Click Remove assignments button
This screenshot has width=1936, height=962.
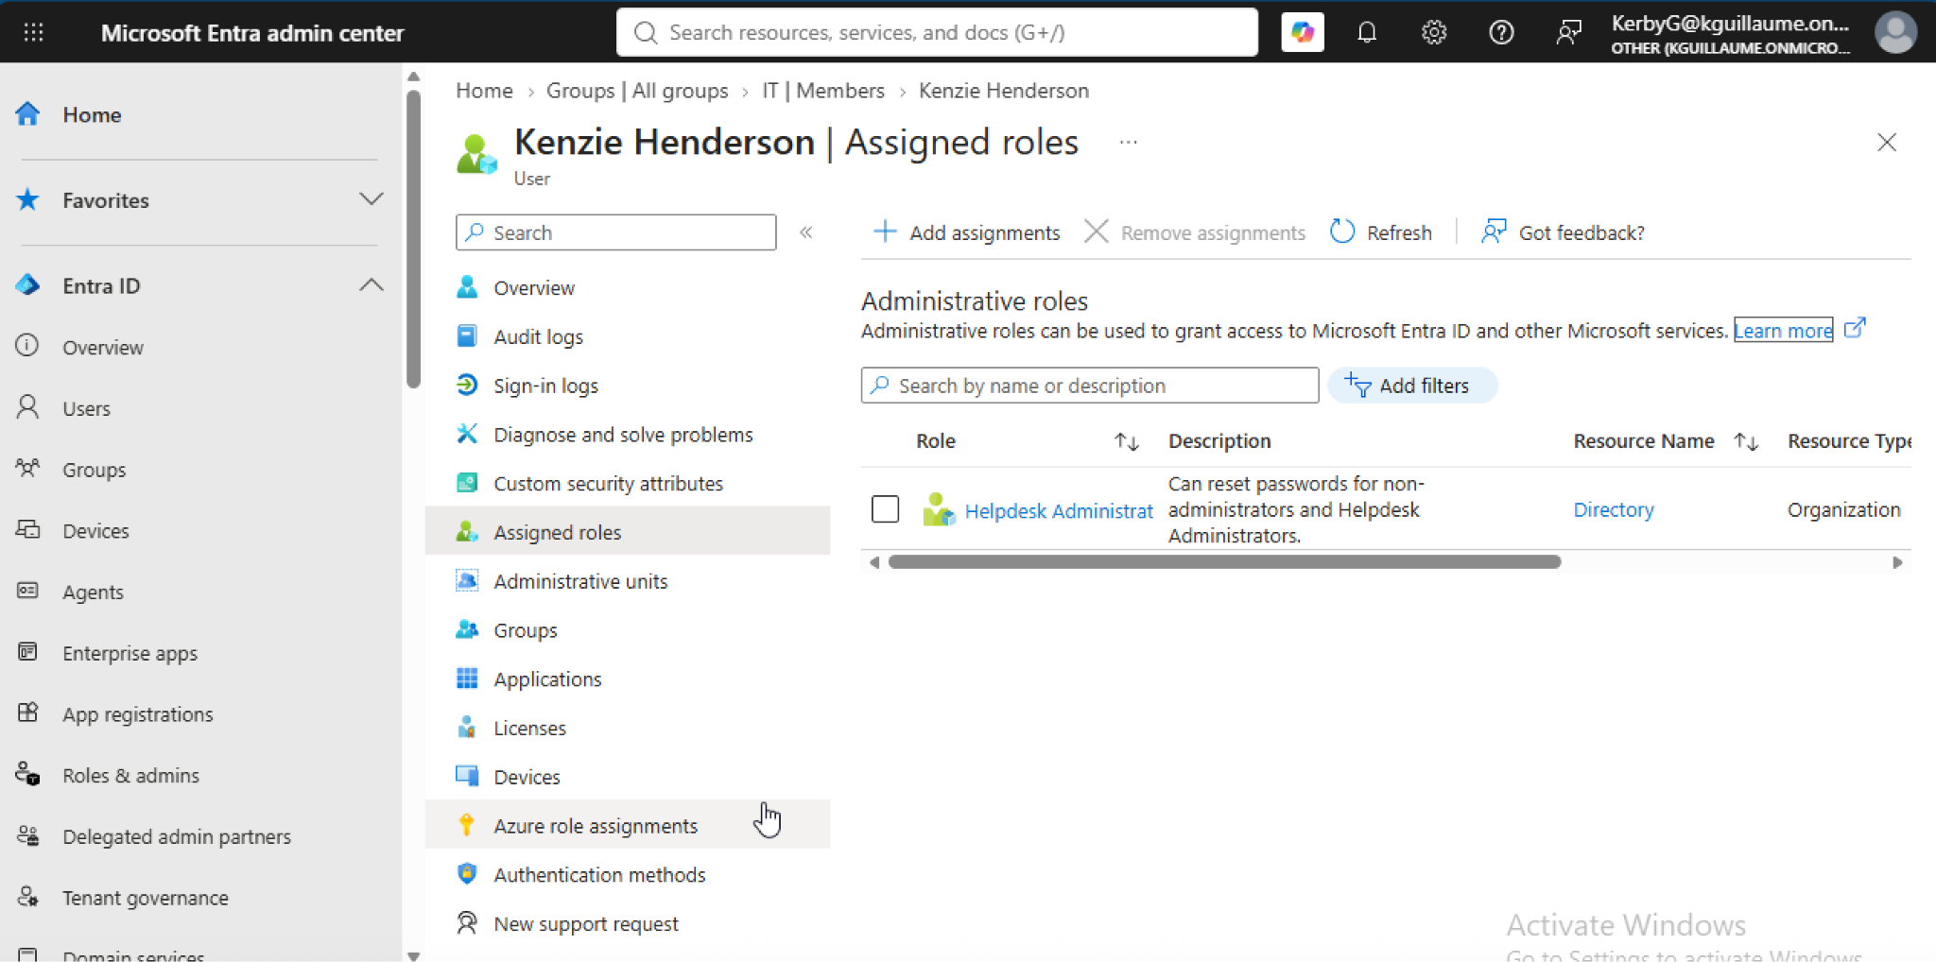pos(1195,232)
